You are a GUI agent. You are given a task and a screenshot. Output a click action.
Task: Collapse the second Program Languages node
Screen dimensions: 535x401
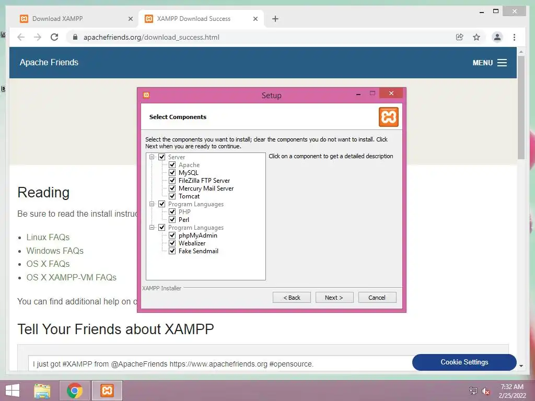point(152,228)
